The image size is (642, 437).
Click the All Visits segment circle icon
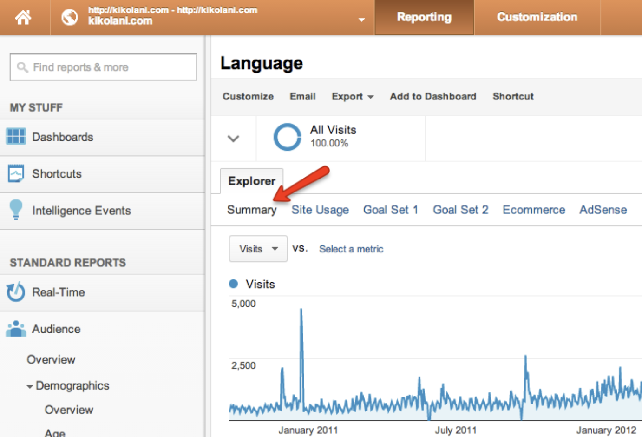pyautogui.click(x=287, y=137)
